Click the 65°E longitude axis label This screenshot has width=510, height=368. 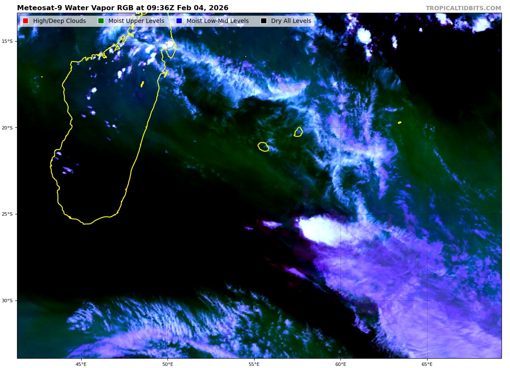tap(427, 364)
